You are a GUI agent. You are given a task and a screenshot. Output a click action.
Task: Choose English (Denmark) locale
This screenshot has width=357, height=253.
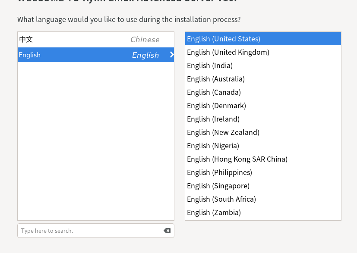pos(263,106)
